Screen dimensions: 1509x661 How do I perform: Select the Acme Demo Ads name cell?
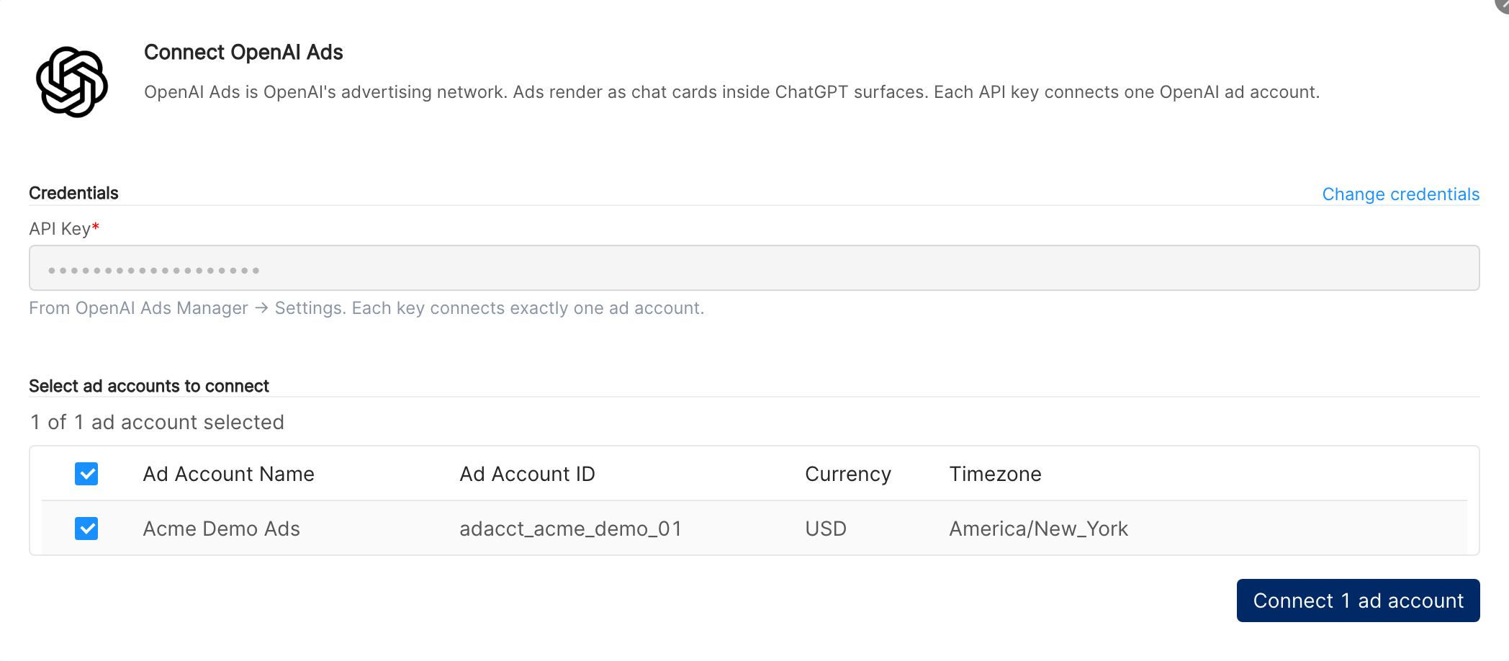[222, 529]
